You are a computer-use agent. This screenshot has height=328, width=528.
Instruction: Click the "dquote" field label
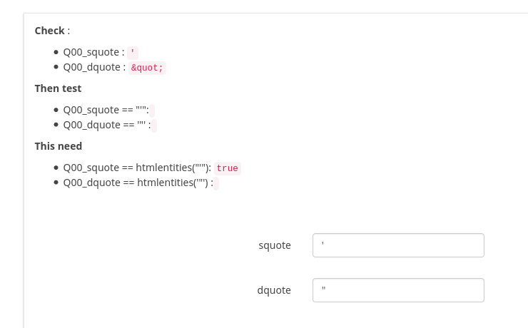tap(274, 290)
